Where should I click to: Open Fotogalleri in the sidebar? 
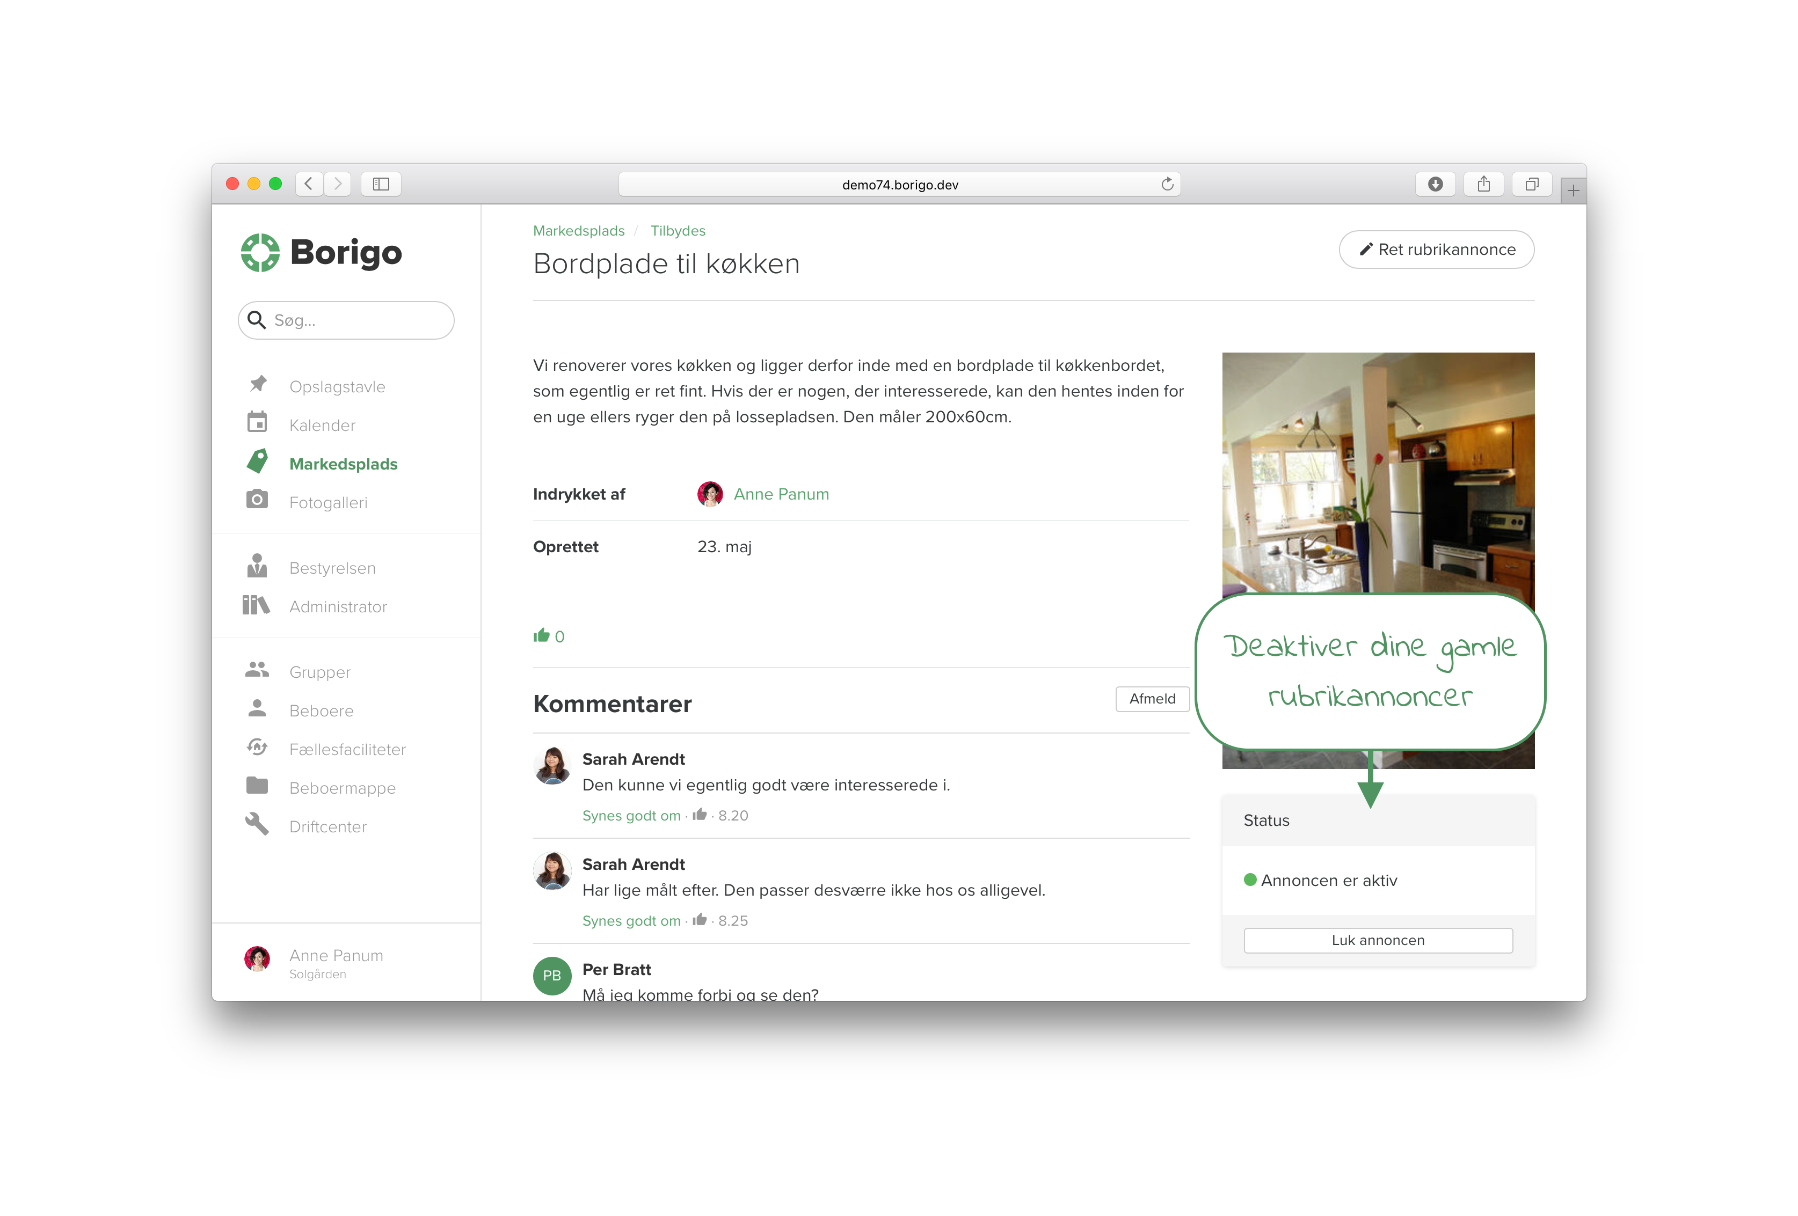328,503
